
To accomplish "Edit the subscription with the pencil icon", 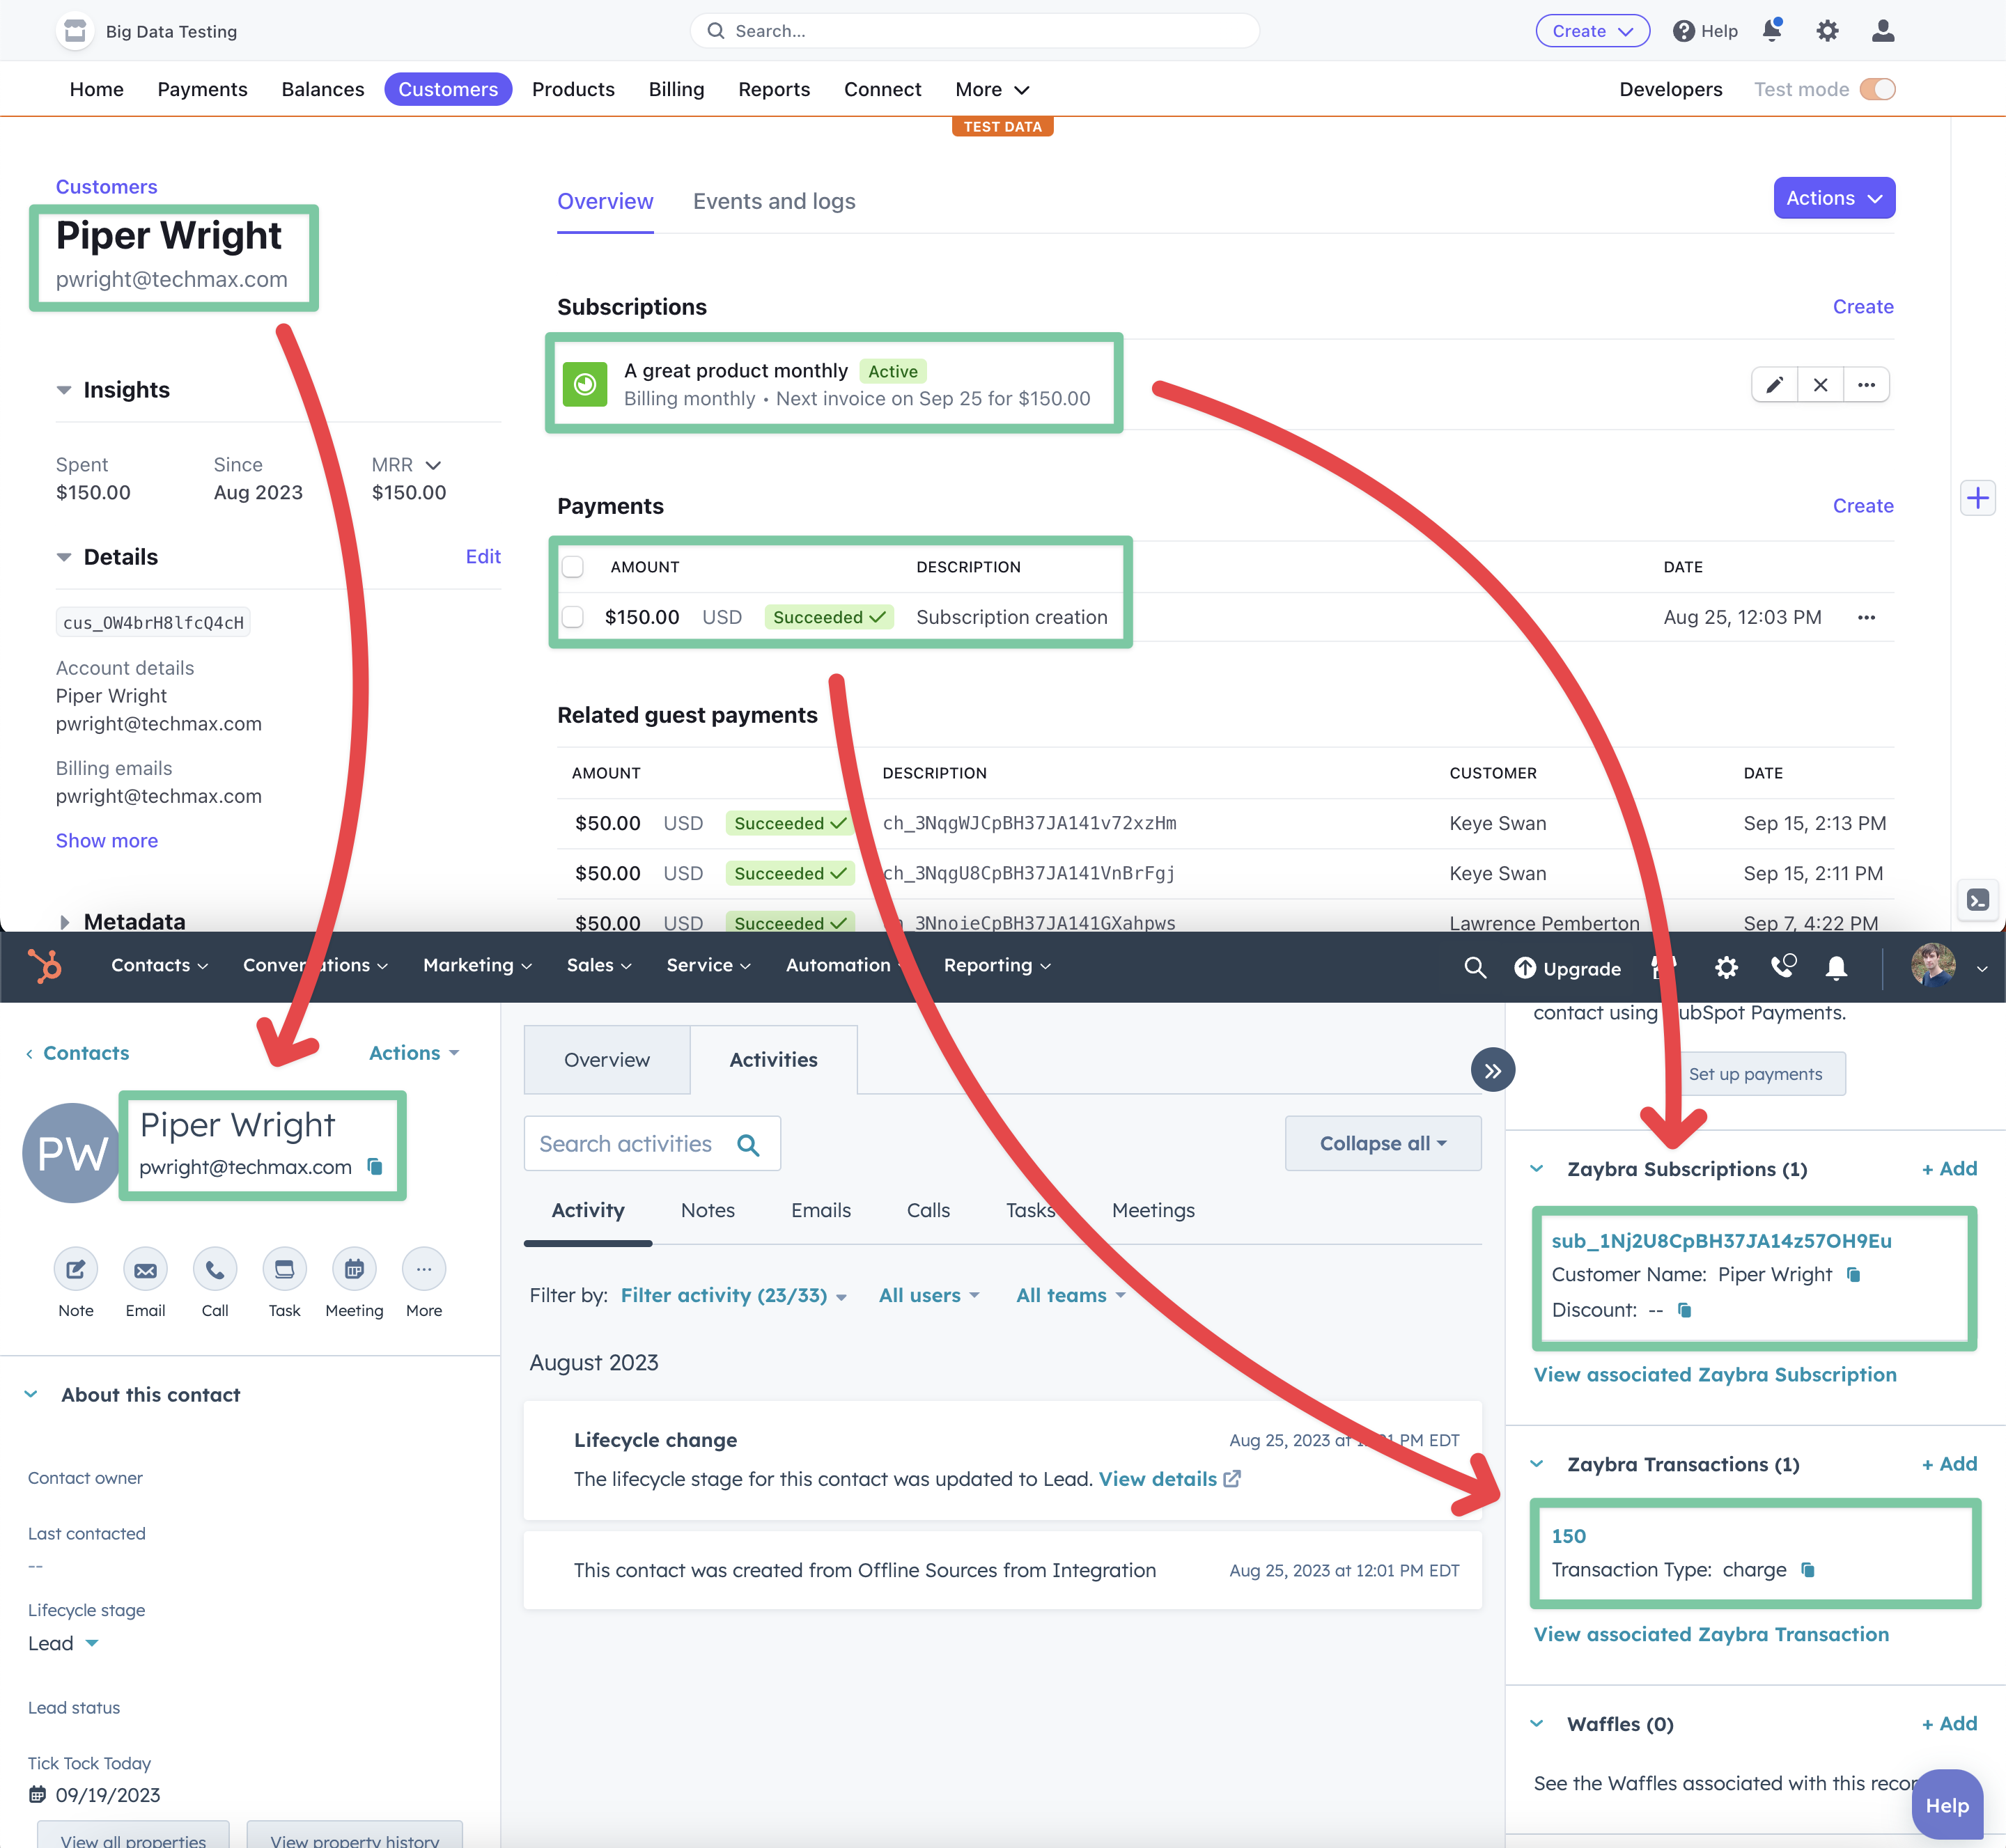I will pos(1774,384).
